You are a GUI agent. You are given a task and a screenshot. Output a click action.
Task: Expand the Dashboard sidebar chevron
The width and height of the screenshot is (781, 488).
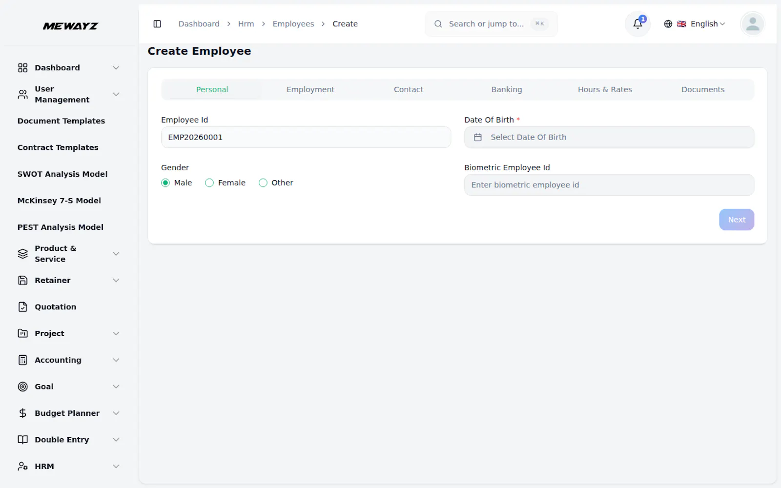pyautogui.click(x=116, y=68)
